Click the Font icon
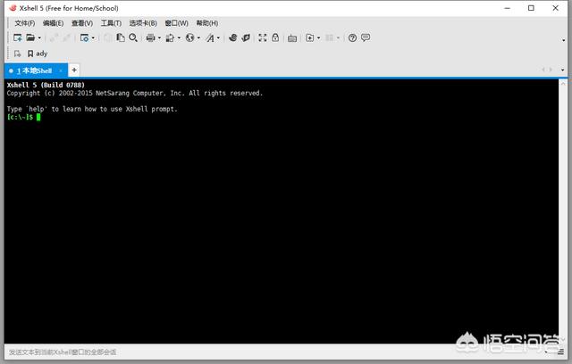 (x=210, y=37)
